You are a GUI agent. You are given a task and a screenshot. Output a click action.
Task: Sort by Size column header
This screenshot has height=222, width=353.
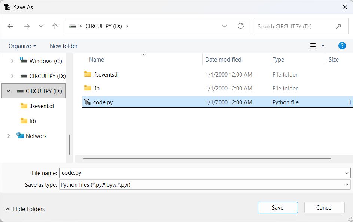(x=334, y=60)
